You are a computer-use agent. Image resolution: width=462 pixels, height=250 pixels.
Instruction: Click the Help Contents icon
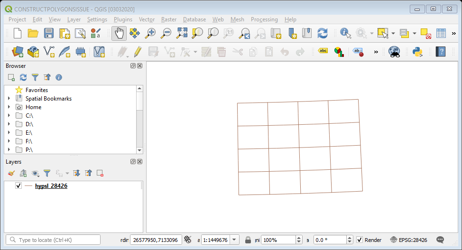(x=441, y=52)
